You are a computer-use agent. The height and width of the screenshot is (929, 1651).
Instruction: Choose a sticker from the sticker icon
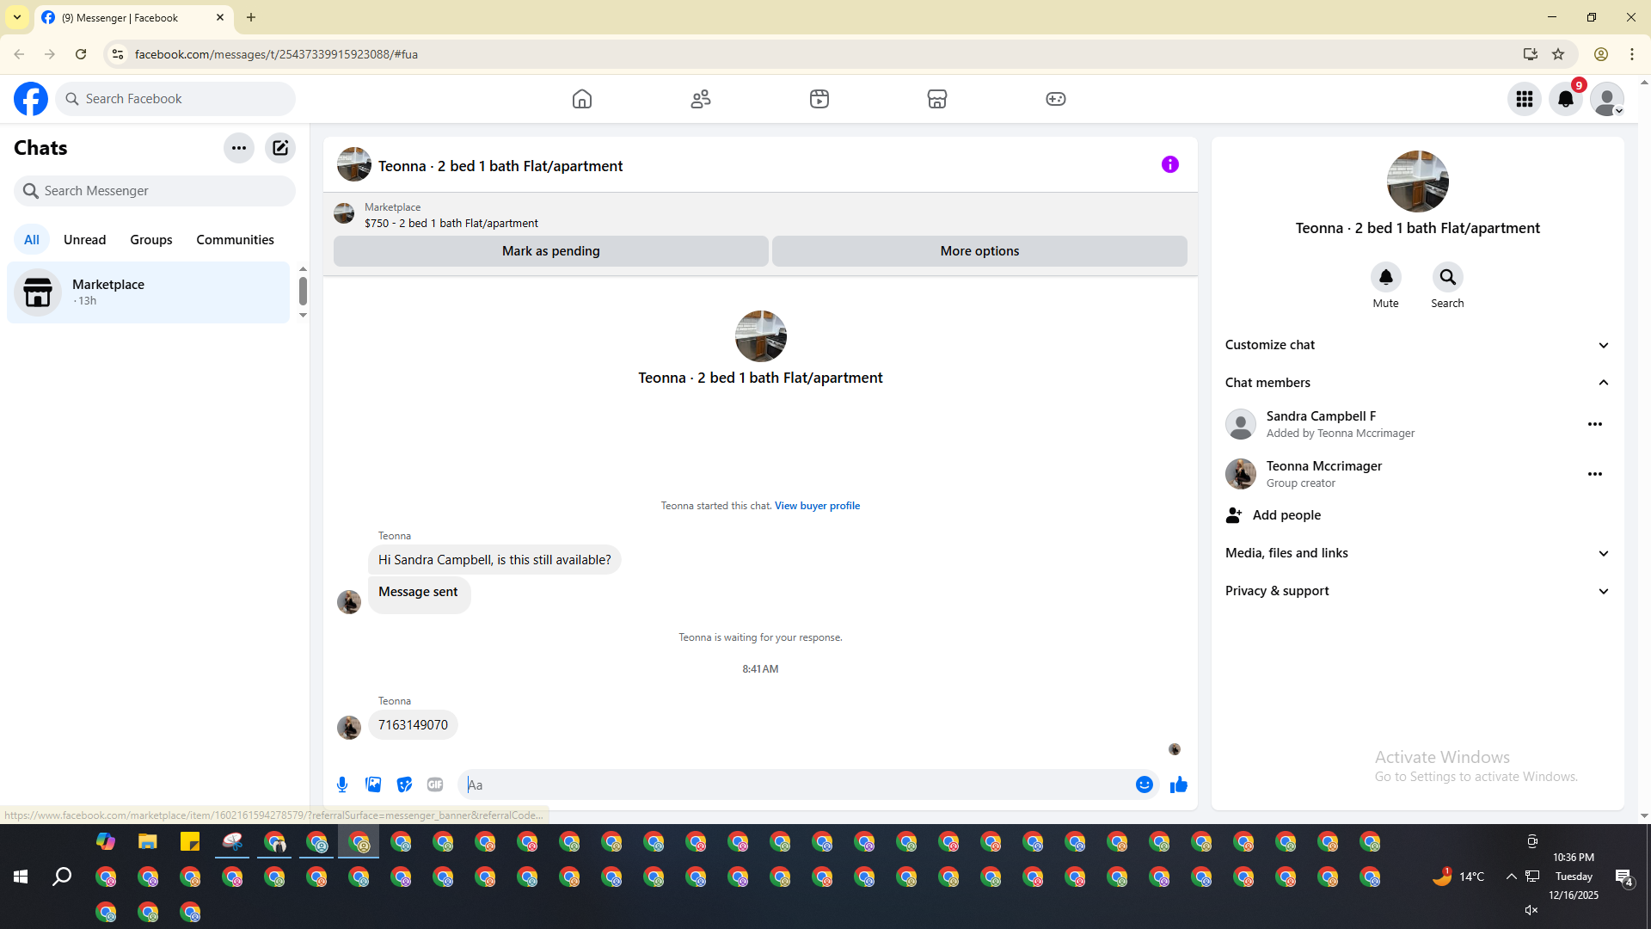404,784
